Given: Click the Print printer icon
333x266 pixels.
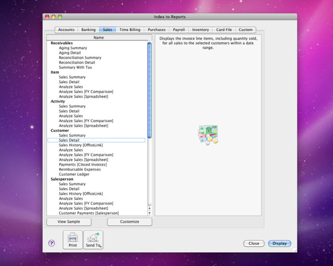Looking at the screenshot, I should point(73,237).
